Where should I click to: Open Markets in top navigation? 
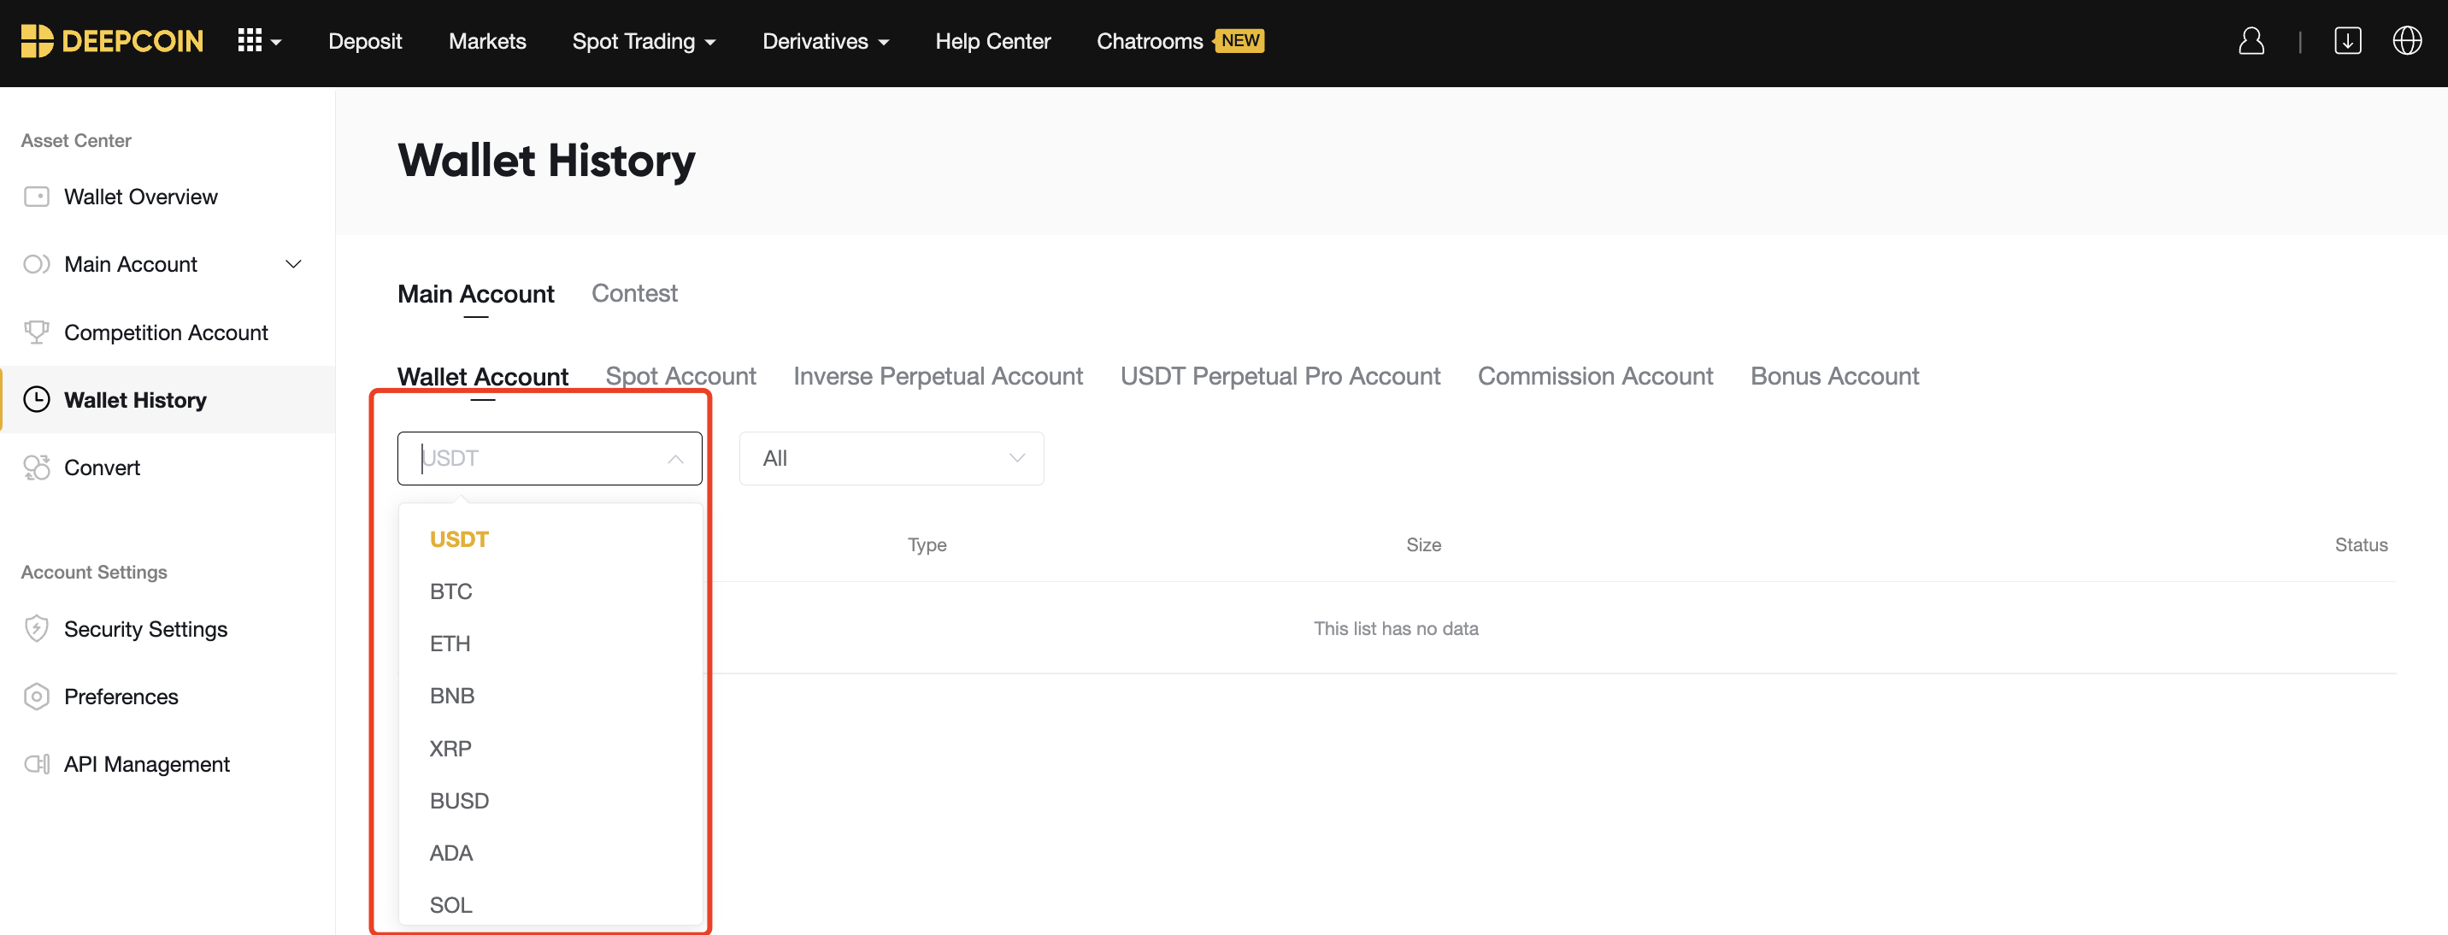[x=486, y=41]
